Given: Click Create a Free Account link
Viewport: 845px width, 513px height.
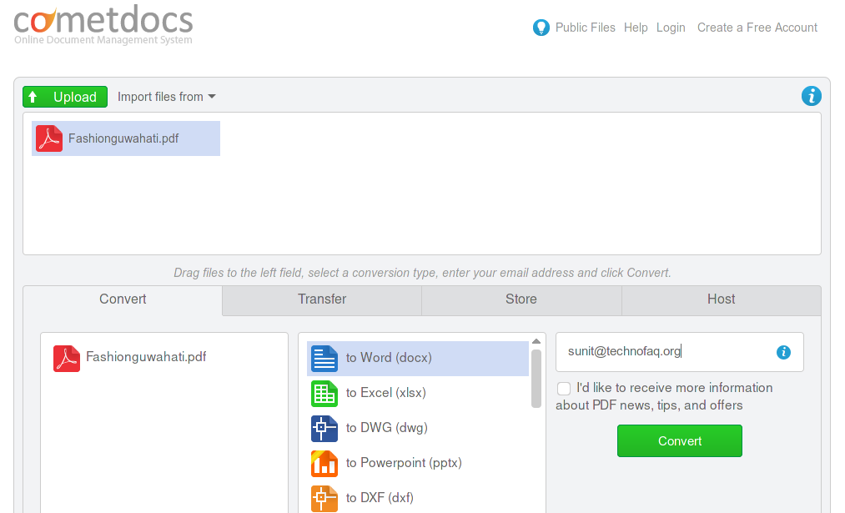Looking at the screenshot, I should (x=757, y=28).
